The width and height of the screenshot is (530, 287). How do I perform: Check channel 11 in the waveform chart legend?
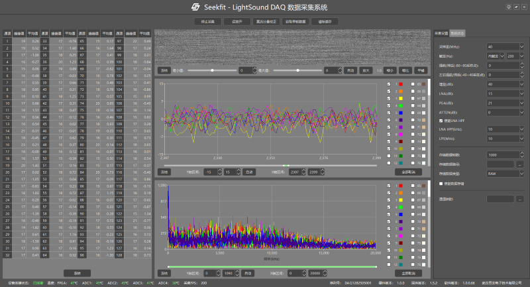coord(389,156)
